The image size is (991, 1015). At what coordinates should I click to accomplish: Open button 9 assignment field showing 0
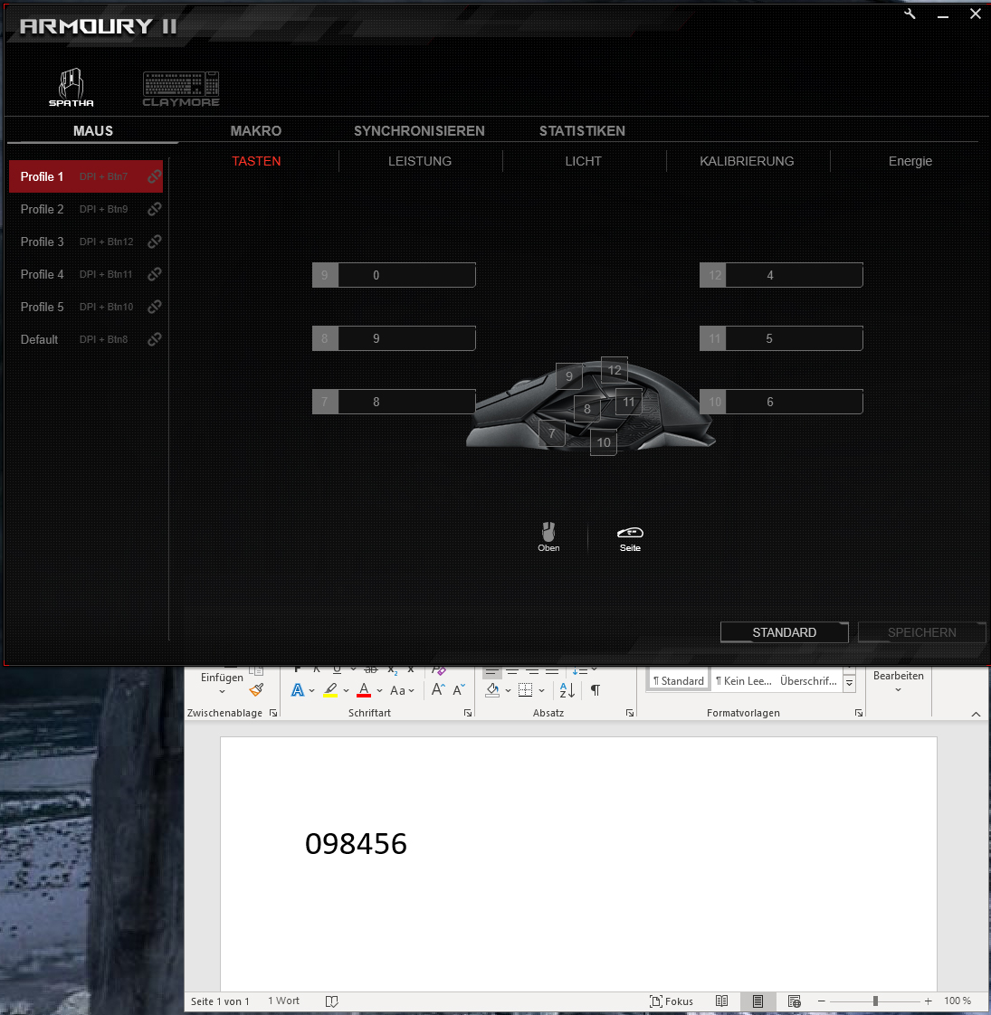394,275
